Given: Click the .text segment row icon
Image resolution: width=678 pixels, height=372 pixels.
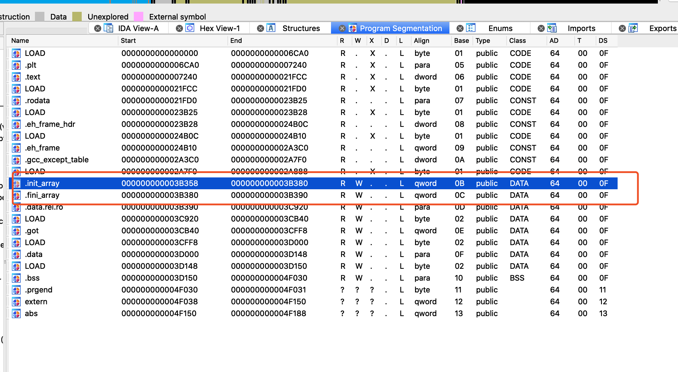Looking at the screenshot, I should [16, 77].
